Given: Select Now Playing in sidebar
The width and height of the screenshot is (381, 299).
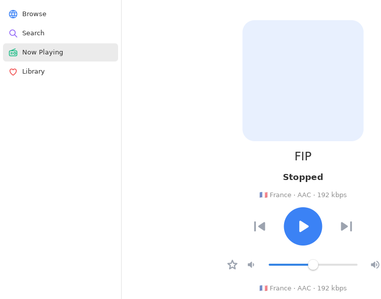Looking at the screenshot, I should (61, 52).
